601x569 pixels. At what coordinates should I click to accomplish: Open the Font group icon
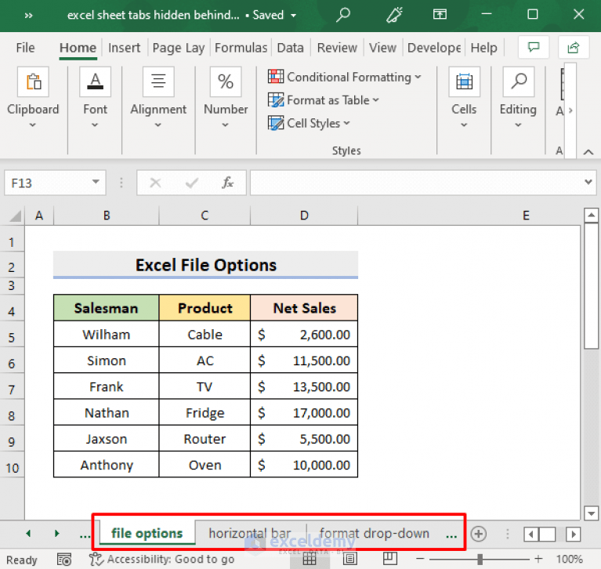point(95,82)
